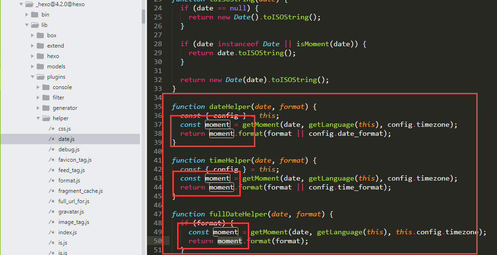Click the models folder icon
The width and height of the screenshot is (497, 255).
[x=40, y=66]
